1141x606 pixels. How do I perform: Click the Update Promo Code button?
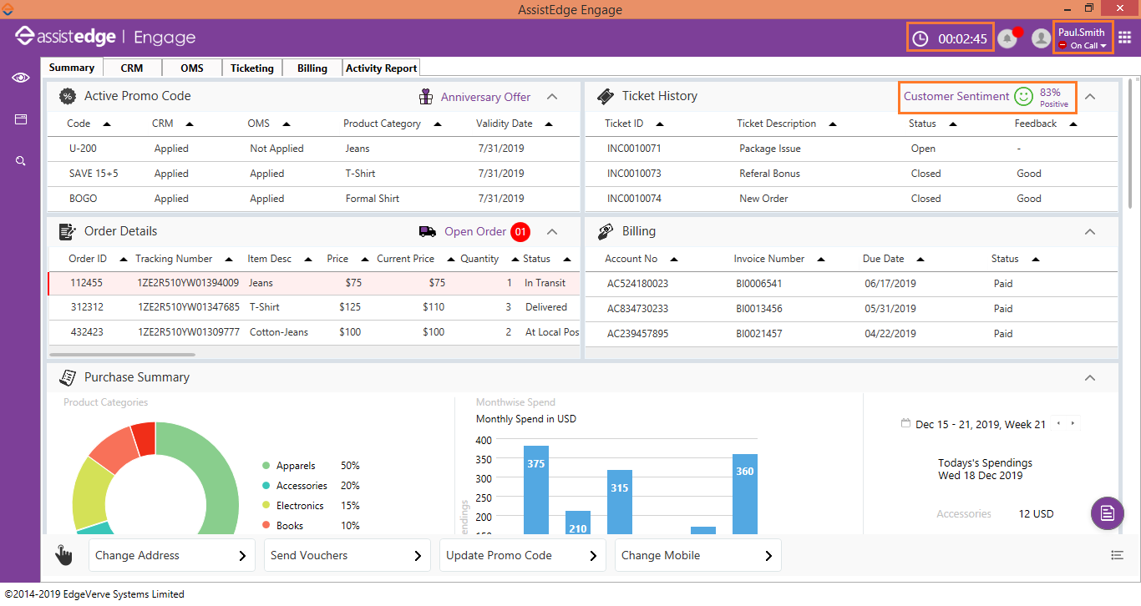[x=523, y=555]
